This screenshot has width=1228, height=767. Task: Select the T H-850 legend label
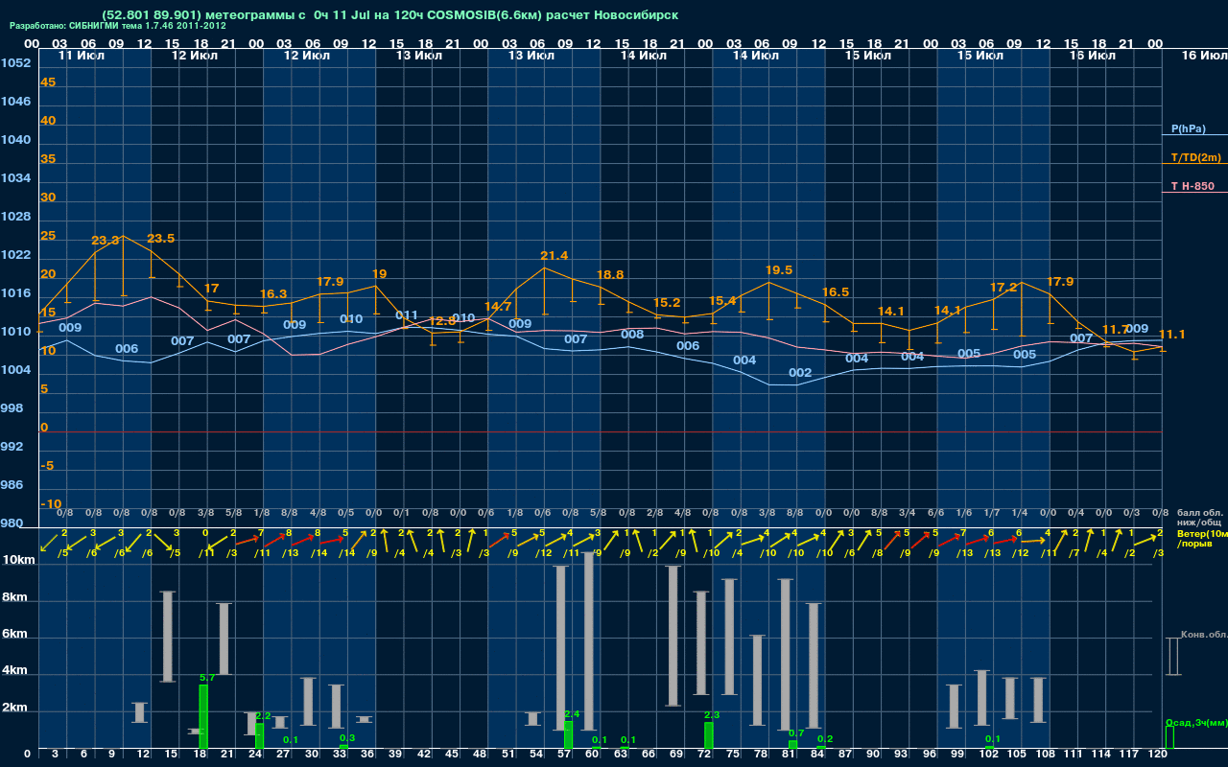coord(1191,186)
